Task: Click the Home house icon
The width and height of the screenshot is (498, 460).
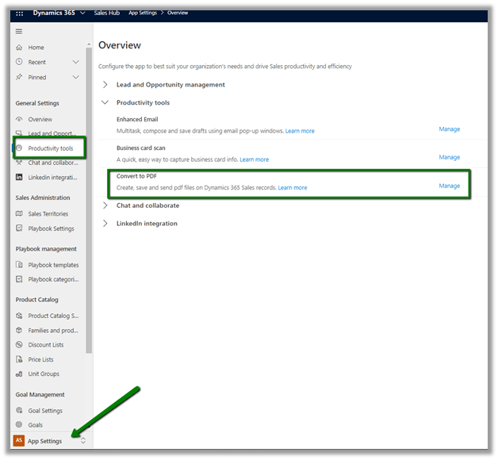Action: coord(19,48)
